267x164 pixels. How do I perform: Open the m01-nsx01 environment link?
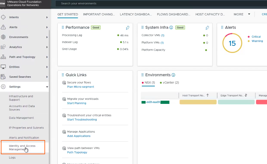tap(156, 102)
